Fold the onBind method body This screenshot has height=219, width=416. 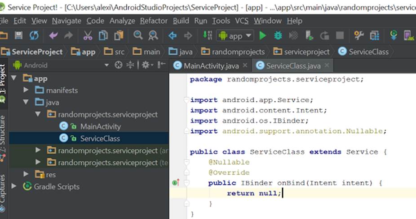(x=186, y=183)
